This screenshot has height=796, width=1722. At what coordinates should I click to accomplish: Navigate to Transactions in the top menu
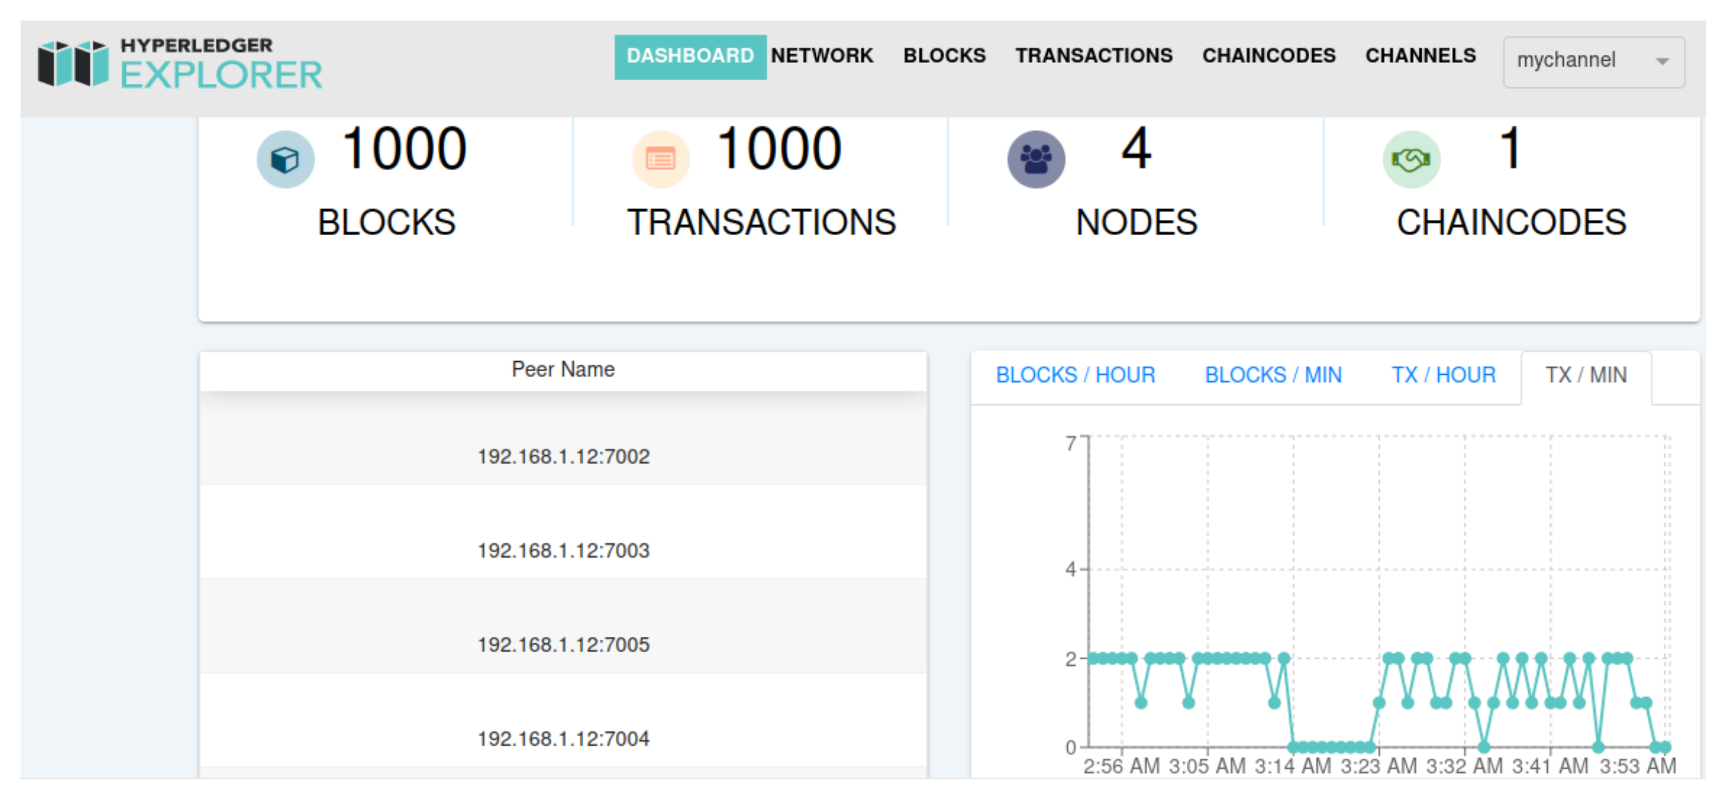point(1093,55)
